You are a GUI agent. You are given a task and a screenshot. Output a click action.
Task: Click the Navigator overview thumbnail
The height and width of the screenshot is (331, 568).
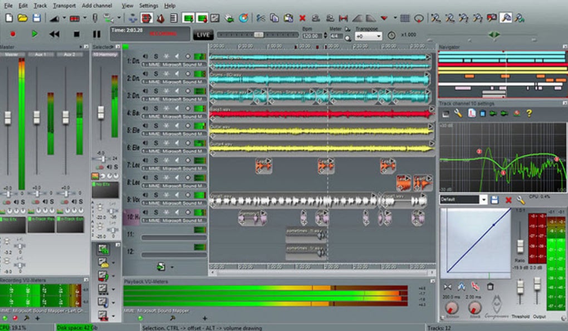(503, 74)
